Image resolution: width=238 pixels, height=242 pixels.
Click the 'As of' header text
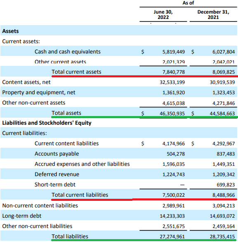[188, 3]
